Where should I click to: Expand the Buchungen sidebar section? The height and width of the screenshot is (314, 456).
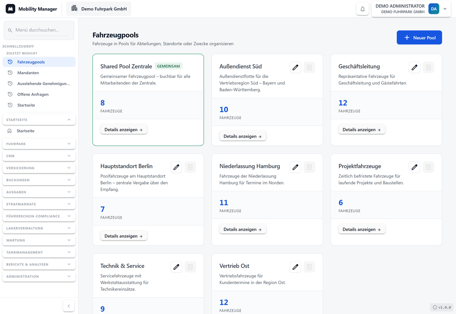coord(39,180)
